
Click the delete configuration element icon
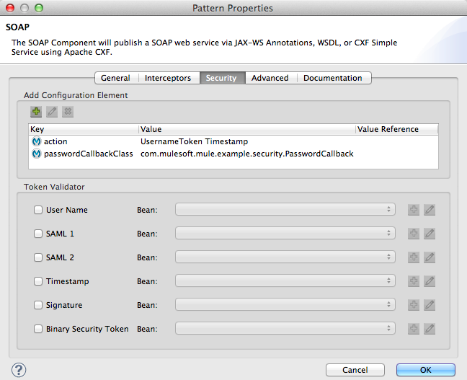68,112
